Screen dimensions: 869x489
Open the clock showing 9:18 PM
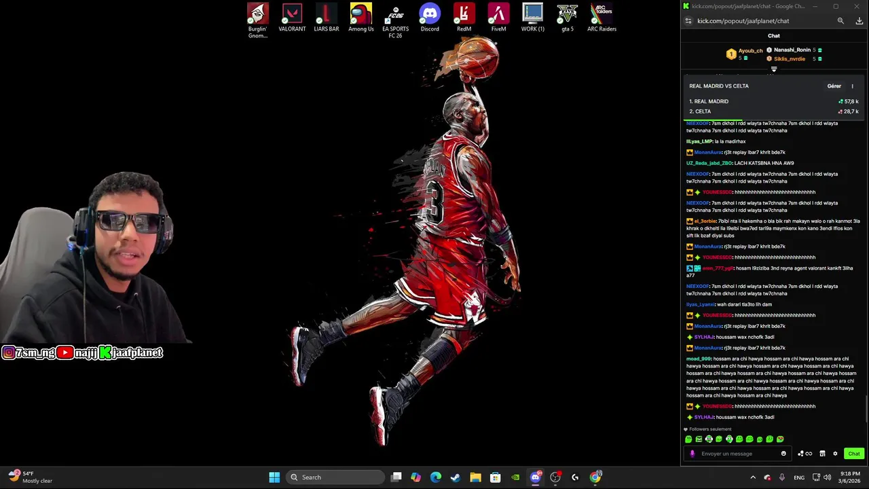(x=850, y=477)
